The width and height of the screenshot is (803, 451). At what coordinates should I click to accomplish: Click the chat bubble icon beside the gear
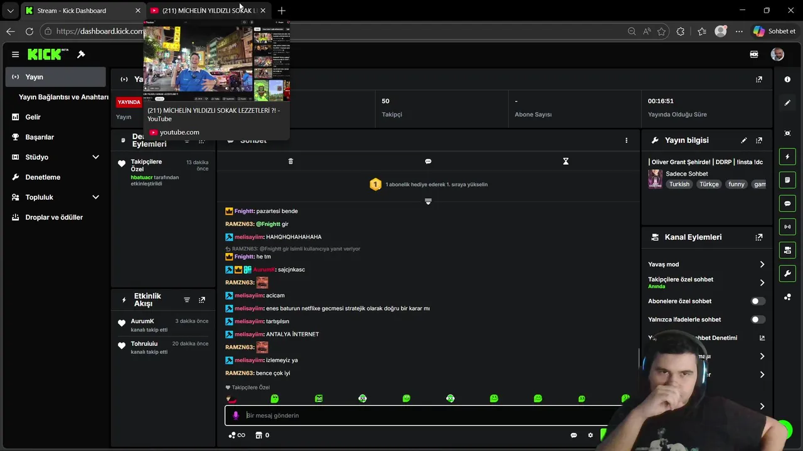pos(573,435)
